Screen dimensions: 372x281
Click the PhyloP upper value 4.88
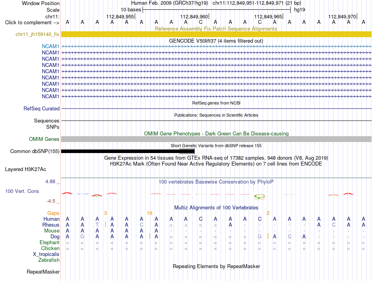50,182
